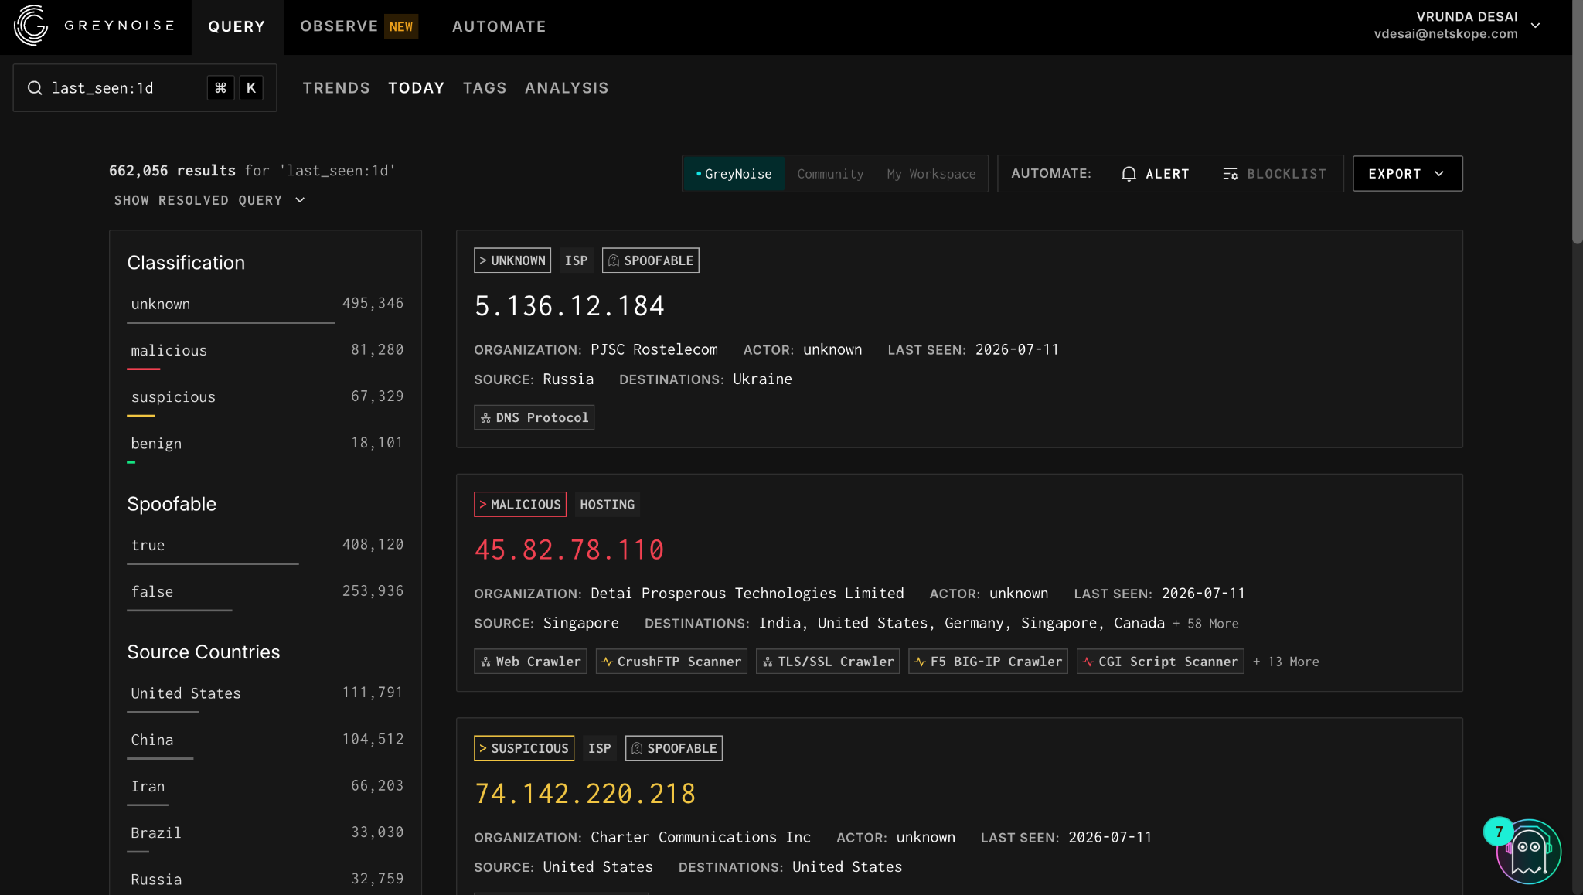1583x895 pixels.
Task: Create an Alert for this query
Action: (x=1156, y=174)
